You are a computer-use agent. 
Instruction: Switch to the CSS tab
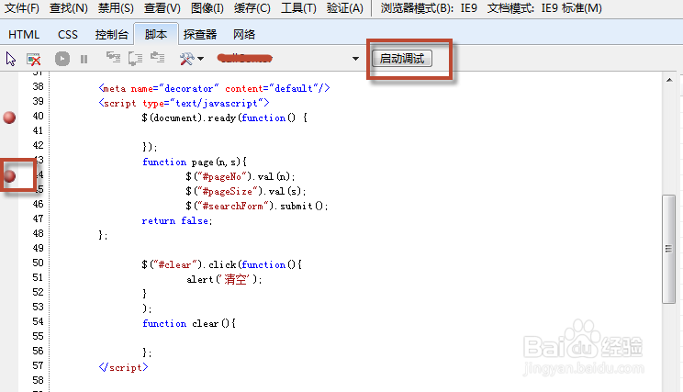coord(68,34)
